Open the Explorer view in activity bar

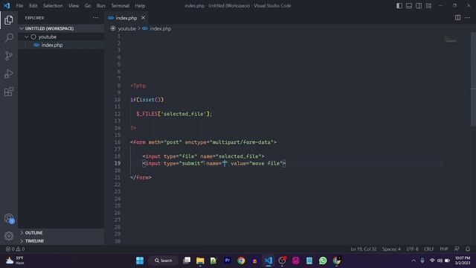9,20
